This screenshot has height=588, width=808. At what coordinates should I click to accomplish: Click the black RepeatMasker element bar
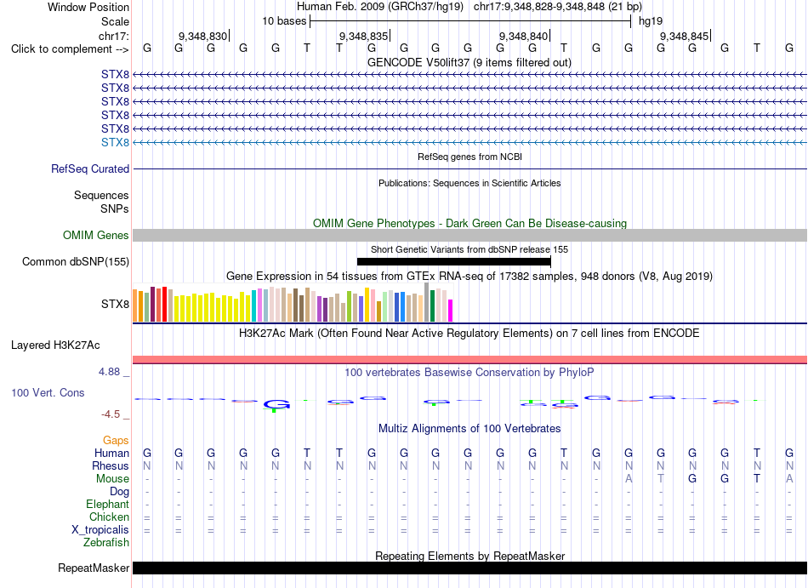(469, 568)
